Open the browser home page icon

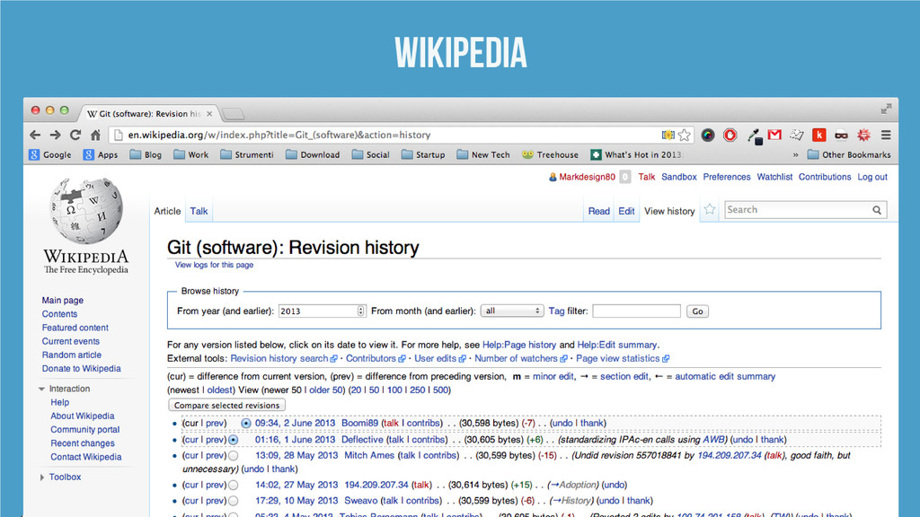coord(95,135)
